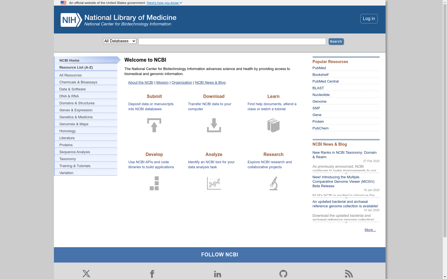Image resolution: width=447 pixels, height=279 pixels.
Task: Open Domains & Structures category
Action: coord(86,103)
